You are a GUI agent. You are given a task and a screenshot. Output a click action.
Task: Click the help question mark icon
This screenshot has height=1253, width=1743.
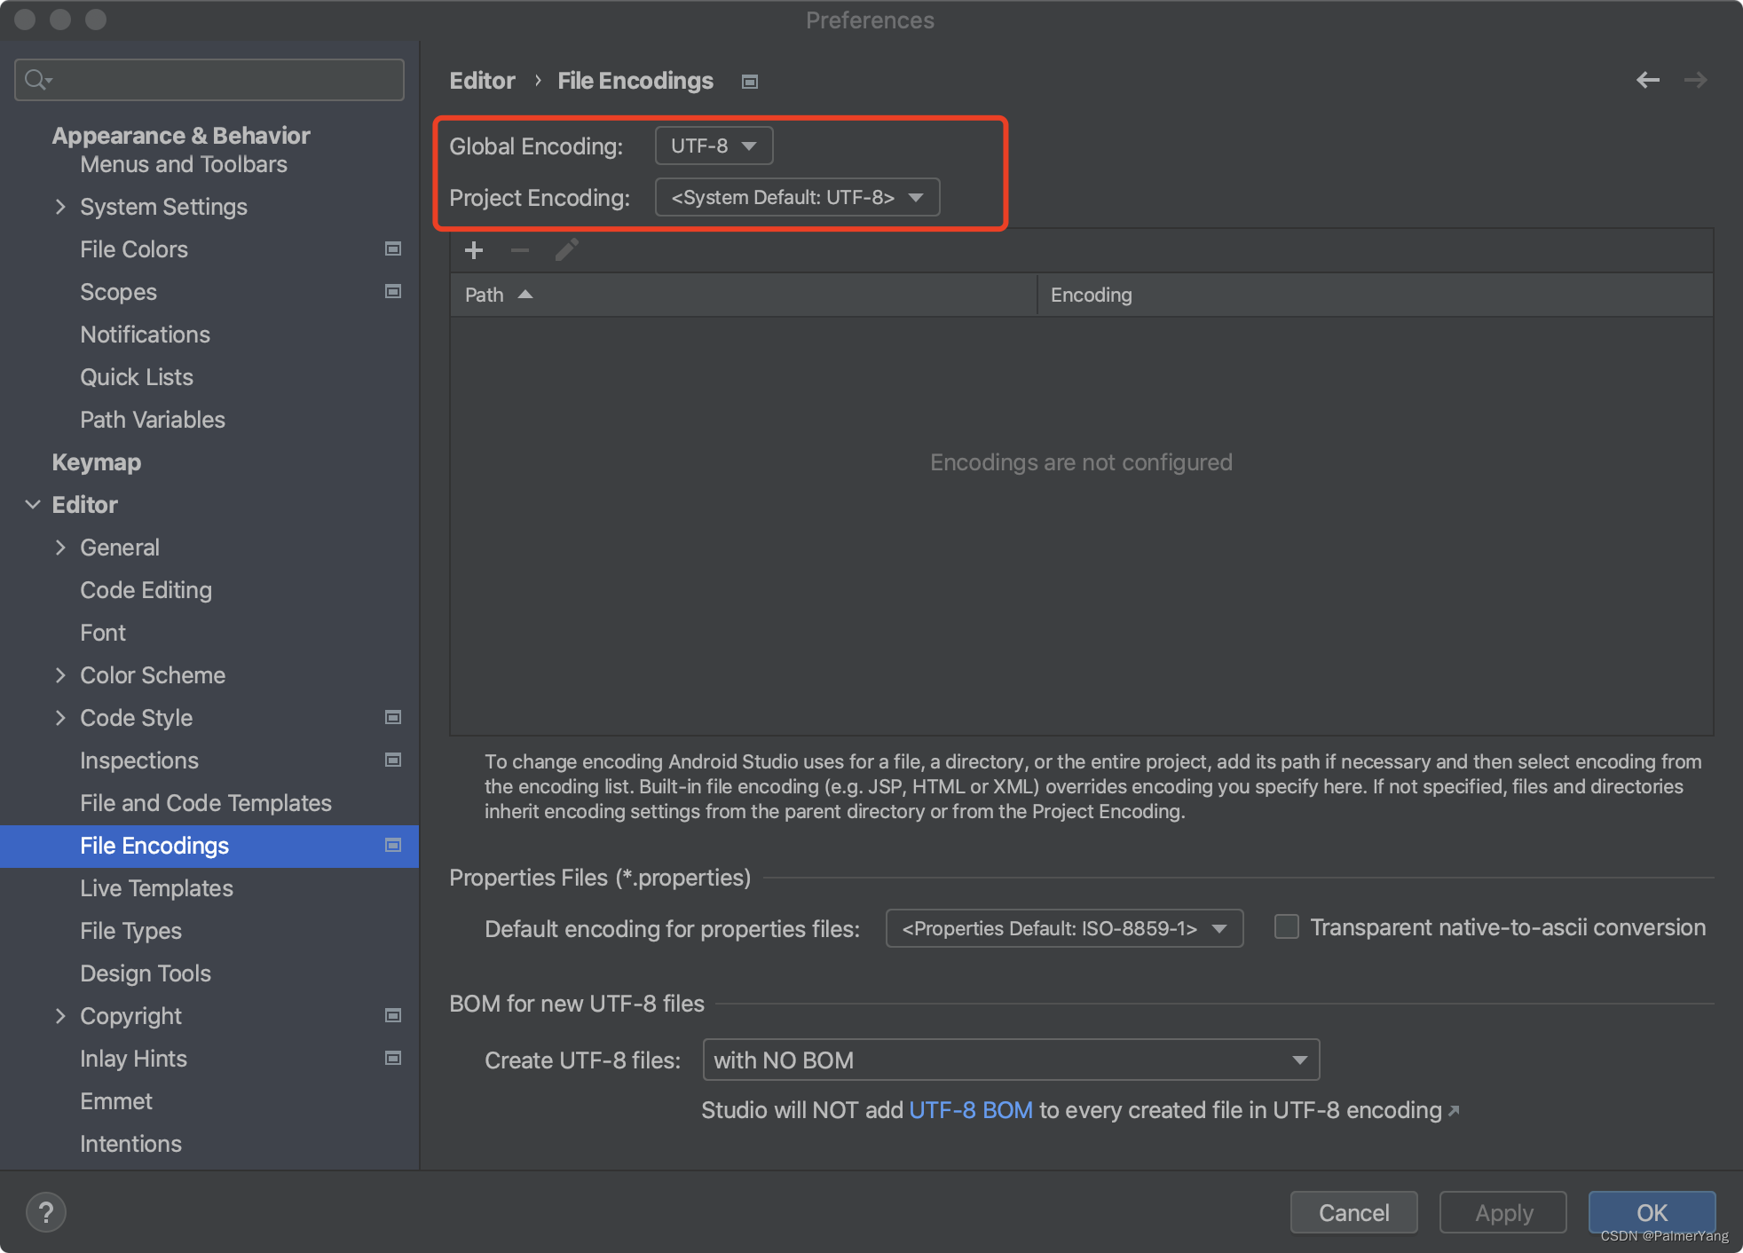(46, 1212)
